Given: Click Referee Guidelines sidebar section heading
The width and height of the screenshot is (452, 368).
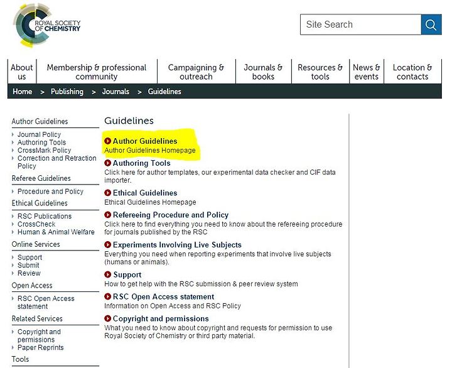Looking at the screenshot, I should (x=41, y=178).
